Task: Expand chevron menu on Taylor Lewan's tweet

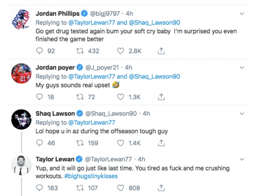Action: click(242, 159)
